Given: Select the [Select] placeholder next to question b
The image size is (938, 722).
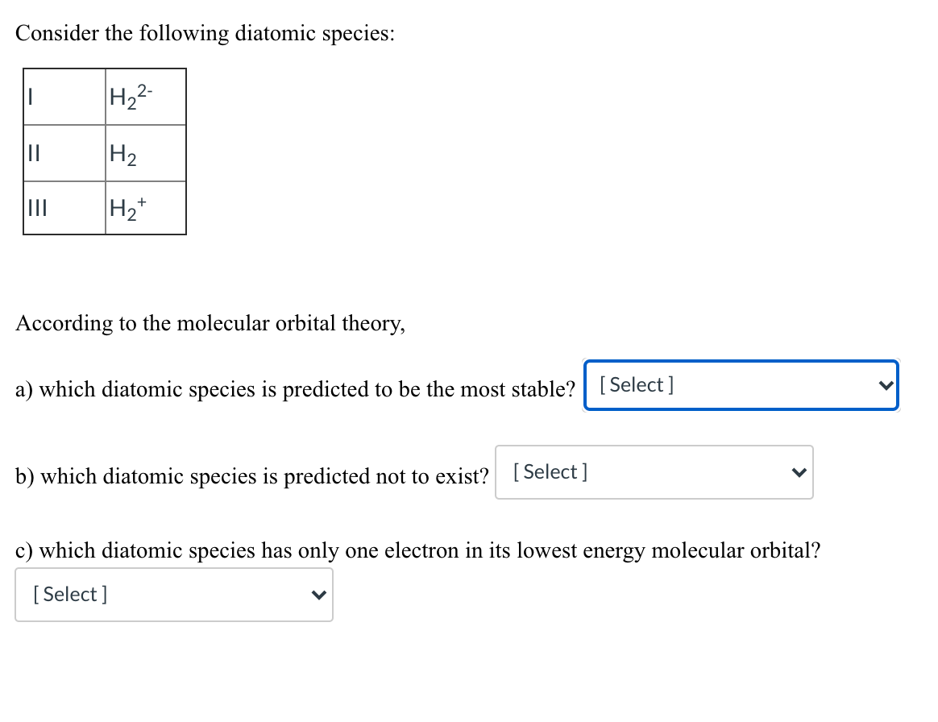Looking at the screenshot, I should (x=550, y=471).
